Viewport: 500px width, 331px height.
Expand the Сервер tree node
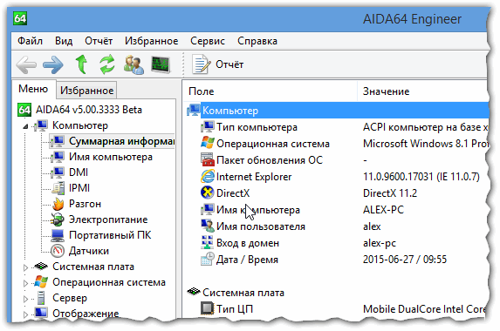coord(25,299)
